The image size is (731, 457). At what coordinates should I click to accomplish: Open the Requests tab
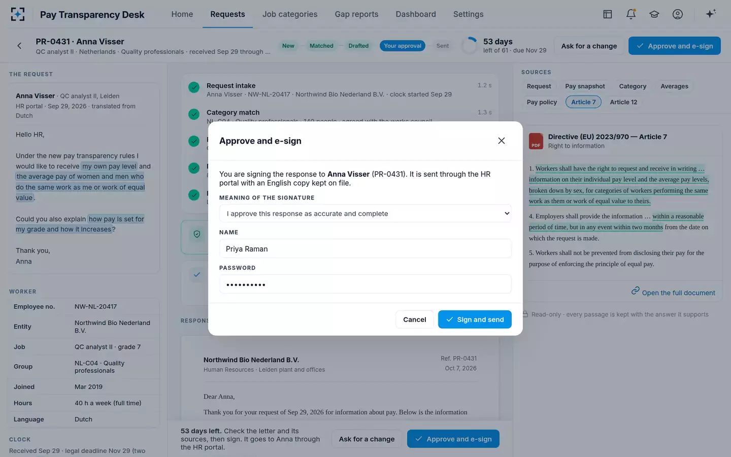(227, 14)
